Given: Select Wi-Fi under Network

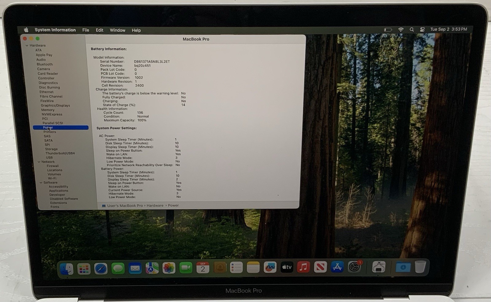Looking at the screenshot, I should pos(52,178).
